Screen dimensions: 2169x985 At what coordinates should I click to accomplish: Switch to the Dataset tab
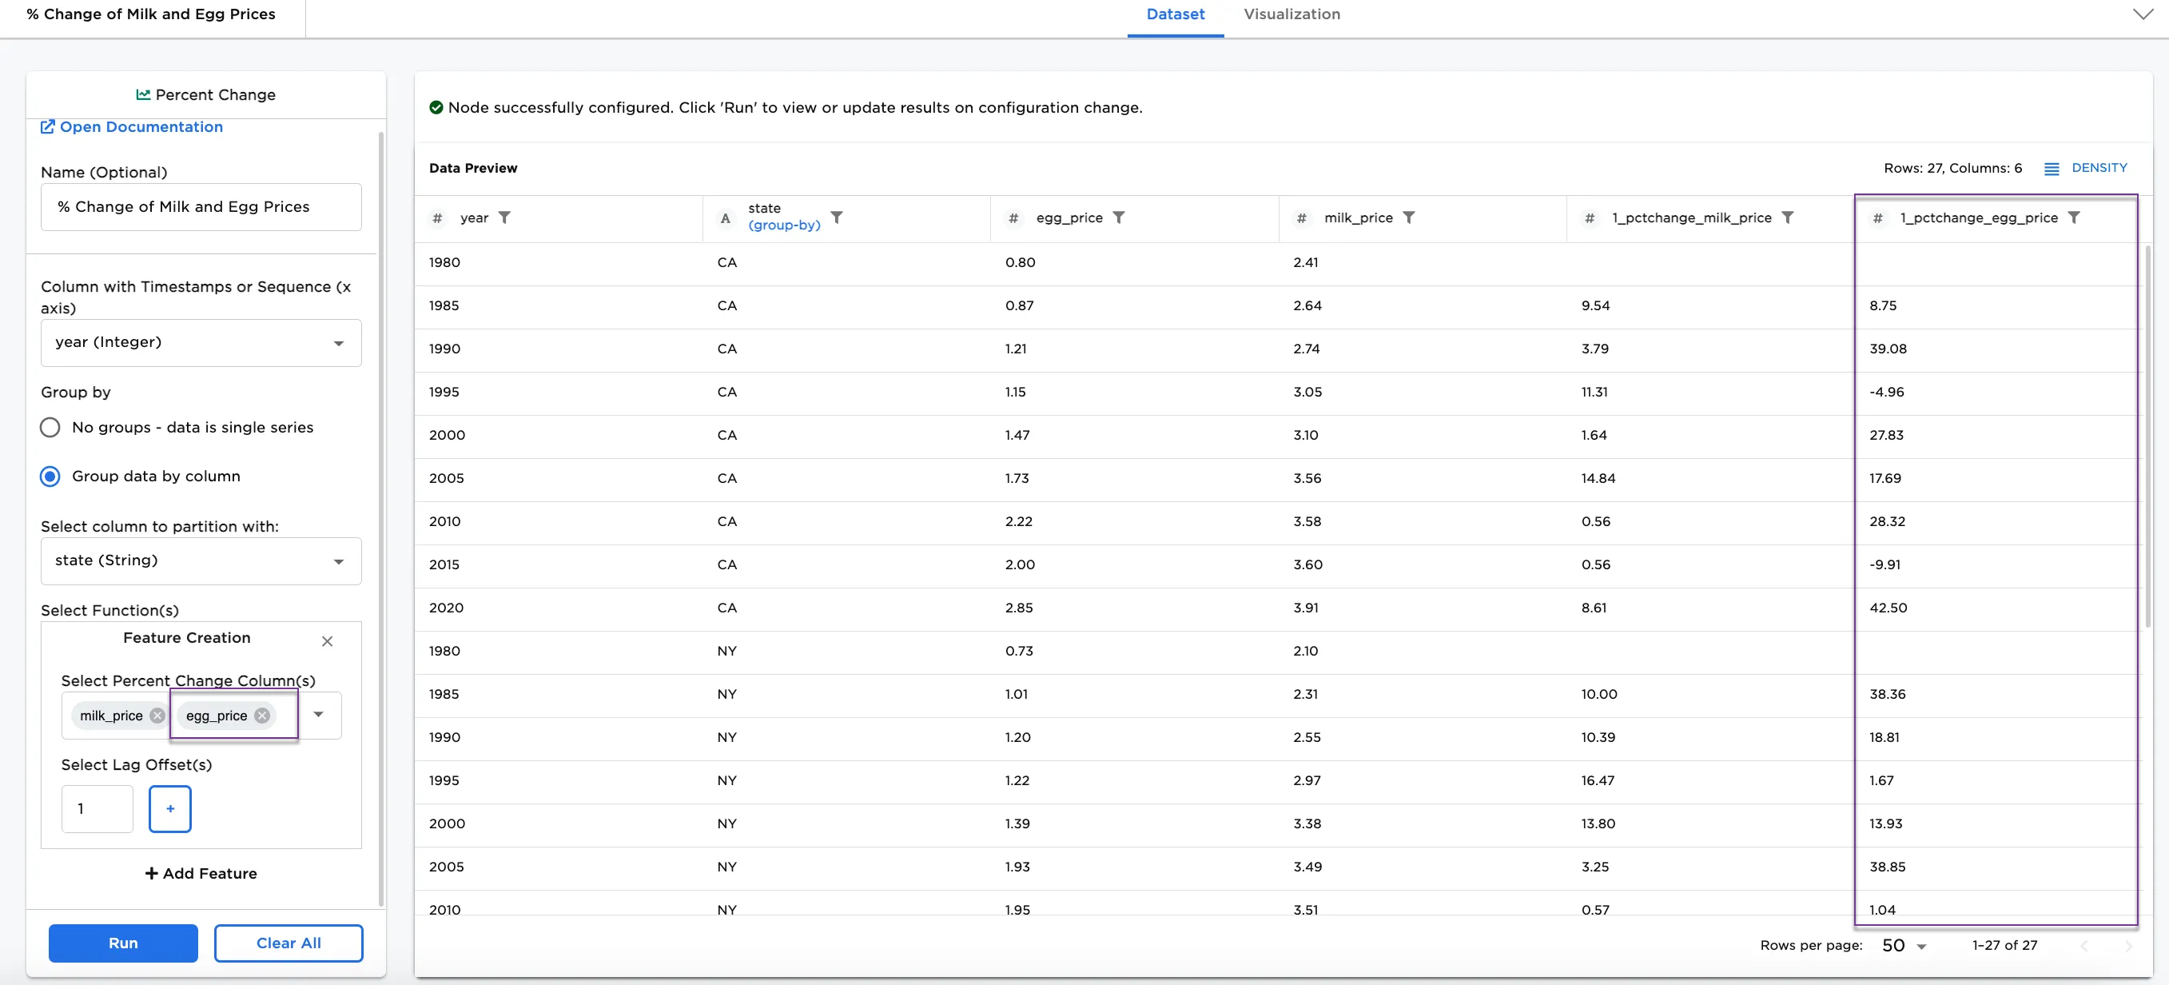coord(1176,14)
